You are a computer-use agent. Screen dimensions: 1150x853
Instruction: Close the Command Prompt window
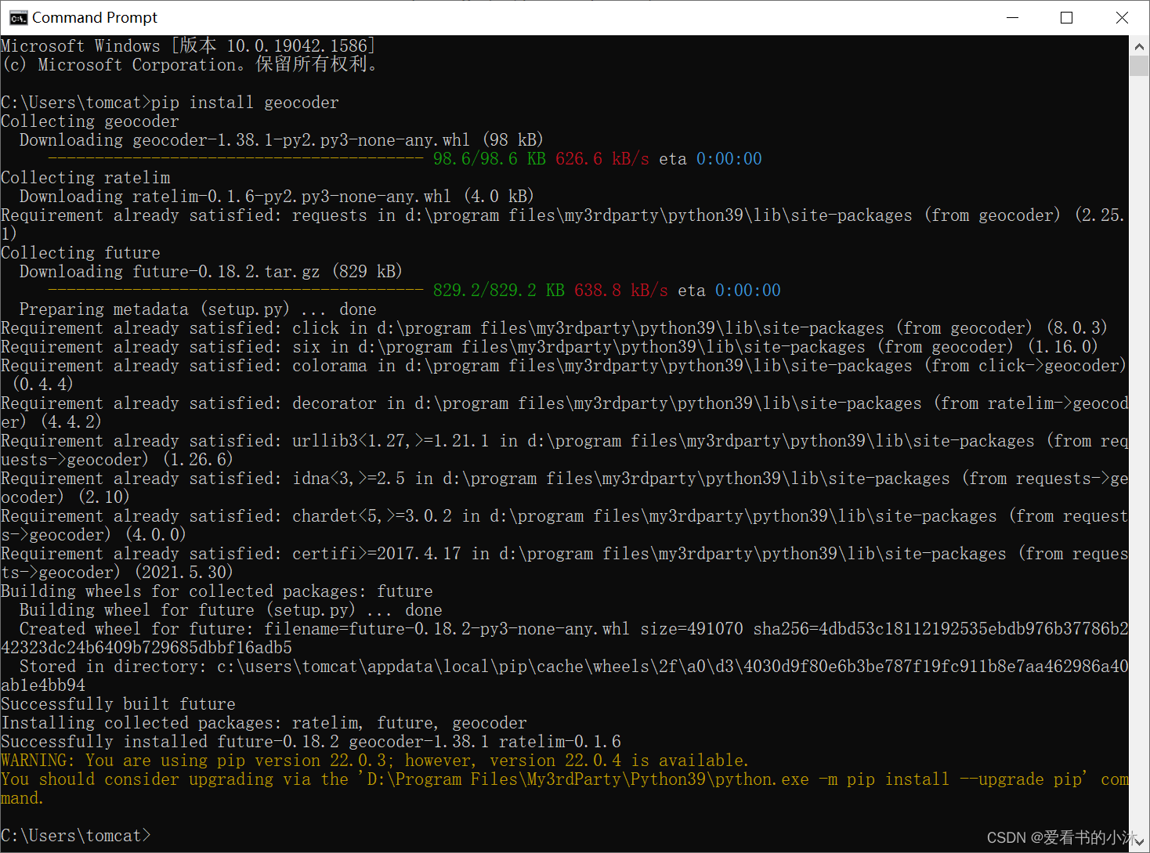click(x=1121, y=18)
